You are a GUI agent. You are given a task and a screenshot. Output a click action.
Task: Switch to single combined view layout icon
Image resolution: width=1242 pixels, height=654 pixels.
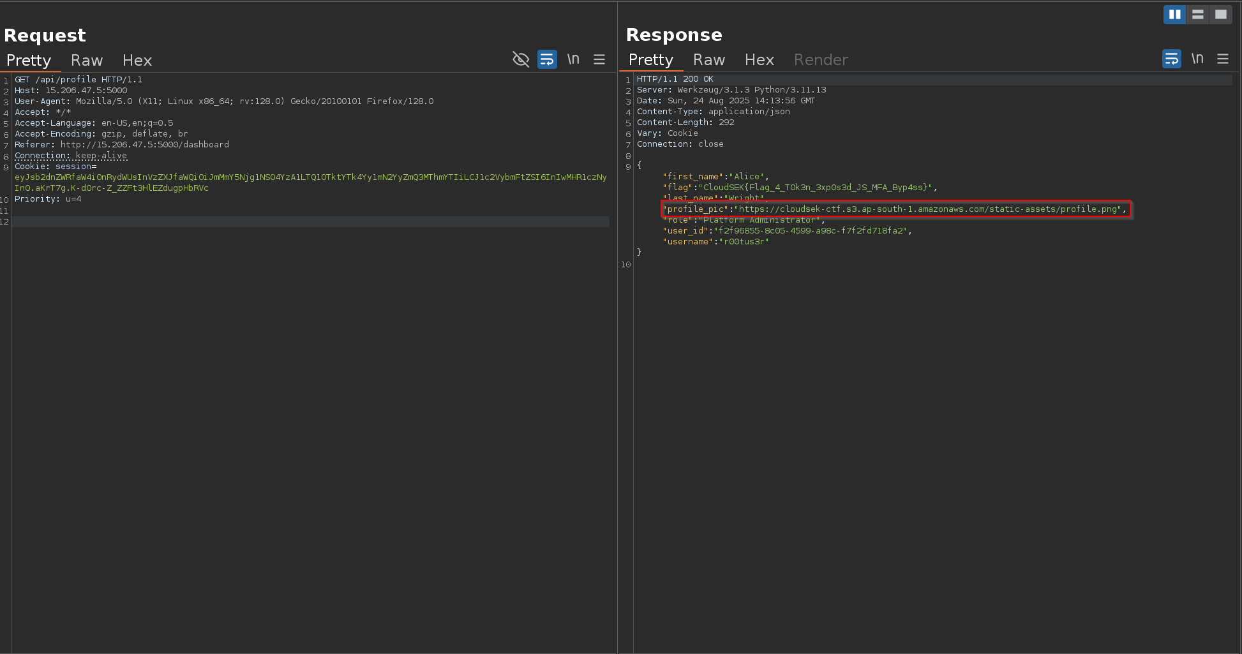click(x=1221, y=15)
